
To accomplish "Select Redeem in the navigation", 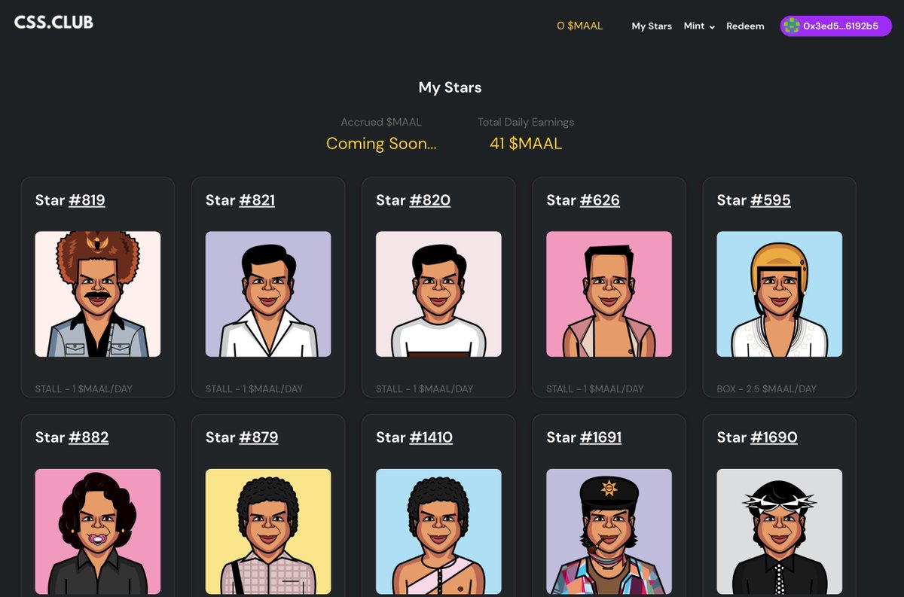I will (x=745, y=26).
